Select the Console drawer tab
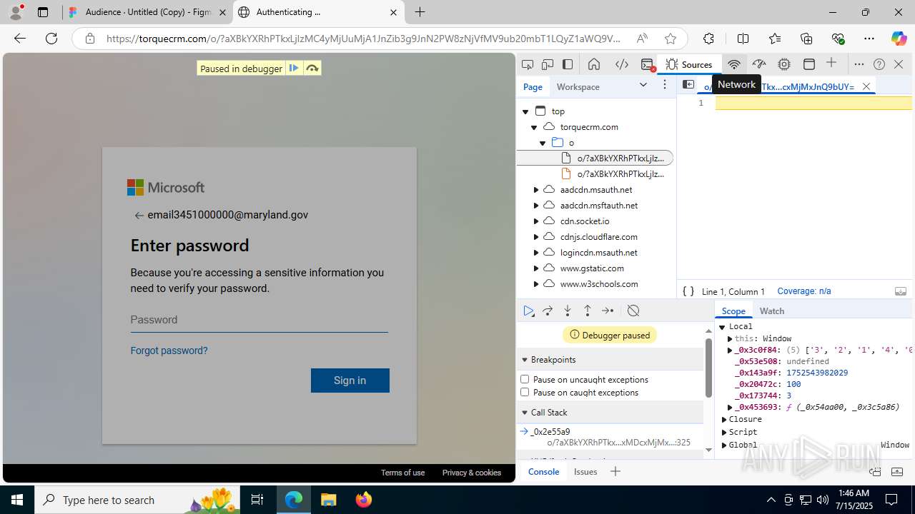Viewport: 915px width, 514px height. click(x=543, y=472)
